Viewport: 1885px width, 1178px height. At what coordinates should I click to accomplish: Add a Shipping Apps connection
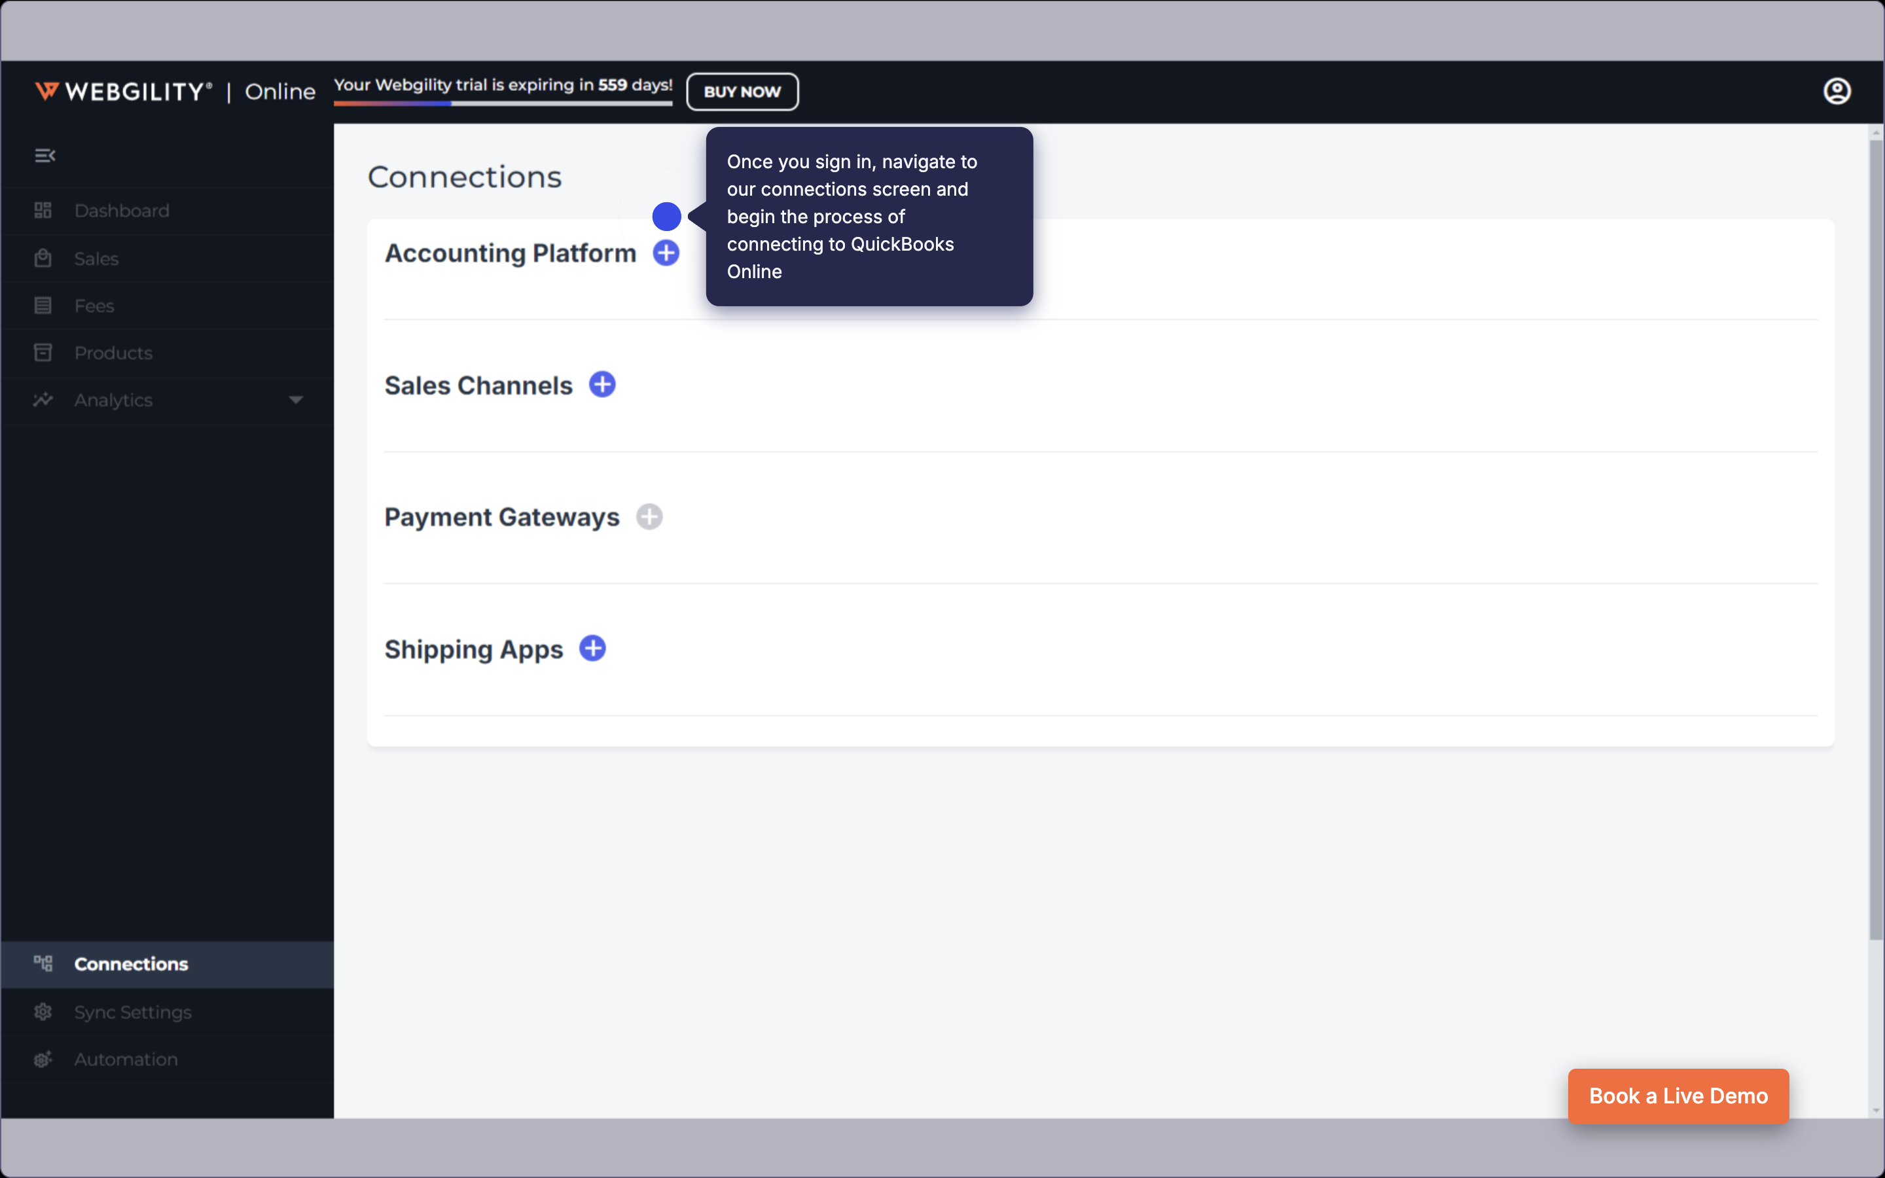593,648
